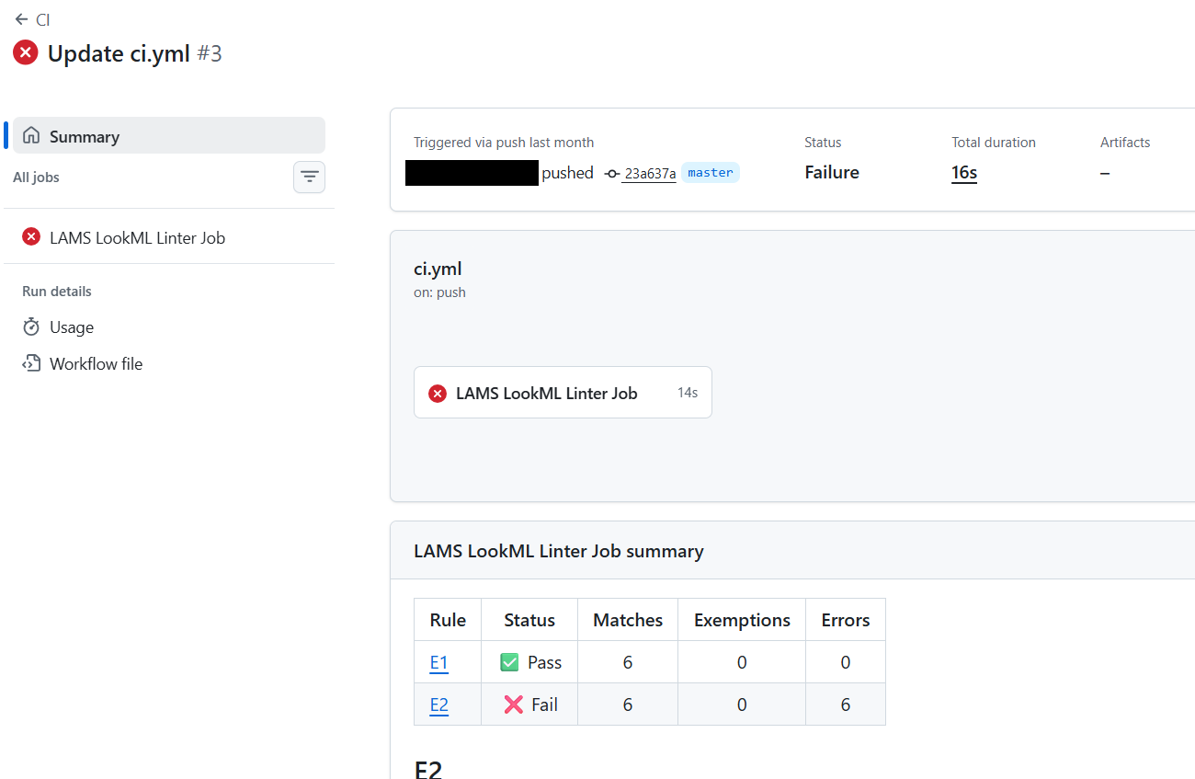This screenshot has width=1195, height=779.
Task: Open LAMS LookML Linter Job graph card
Action: [x=546, y=393]
